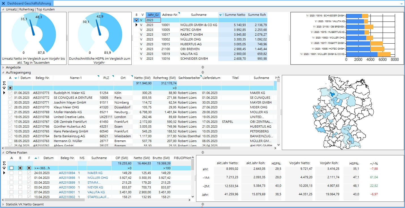405x208 pixels.
Task: Open invoice link AR2310900
Action: click(67, 187)
